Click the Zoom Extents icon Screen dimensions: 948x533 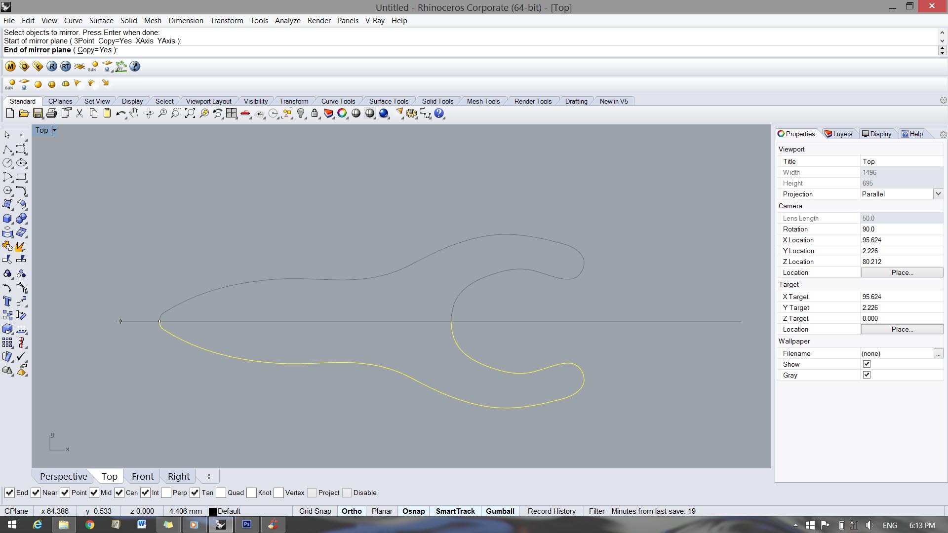(190, 114)
